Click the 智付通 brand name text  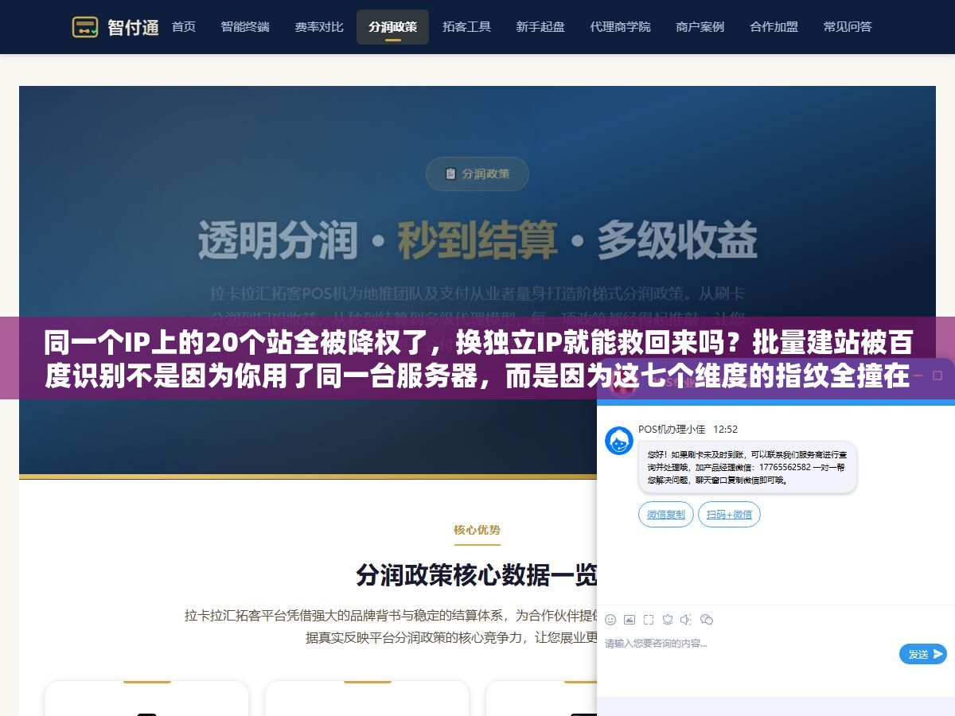[x=133, y=27]
